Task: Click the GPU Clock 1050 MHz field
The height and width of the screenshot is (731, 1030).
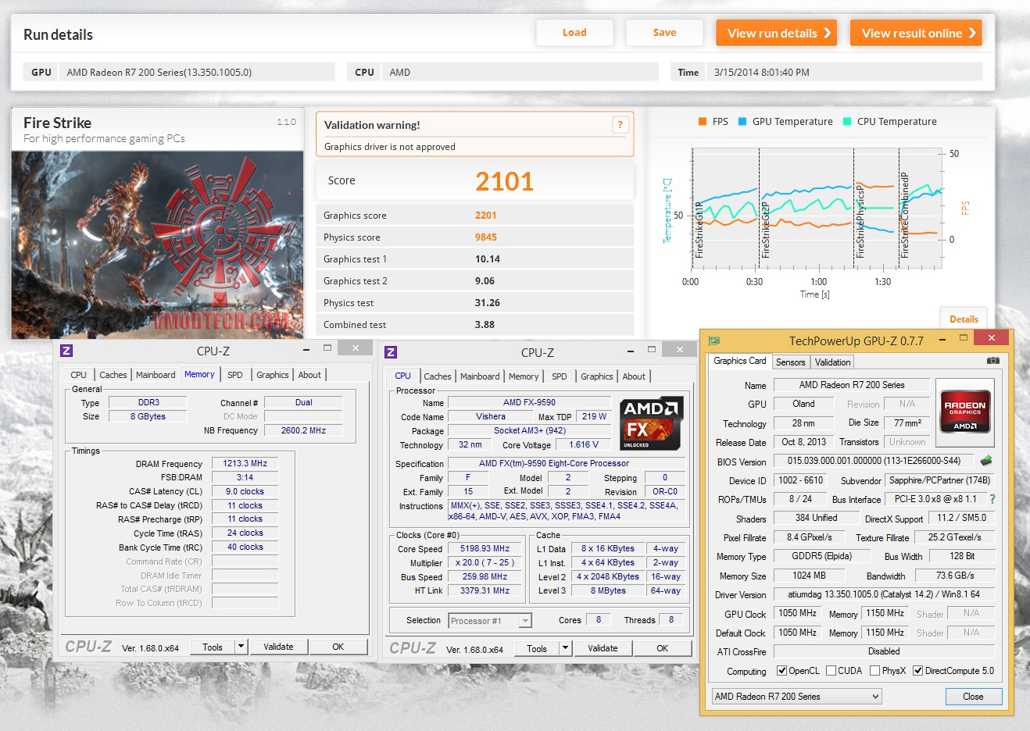Action: point(797,614)
